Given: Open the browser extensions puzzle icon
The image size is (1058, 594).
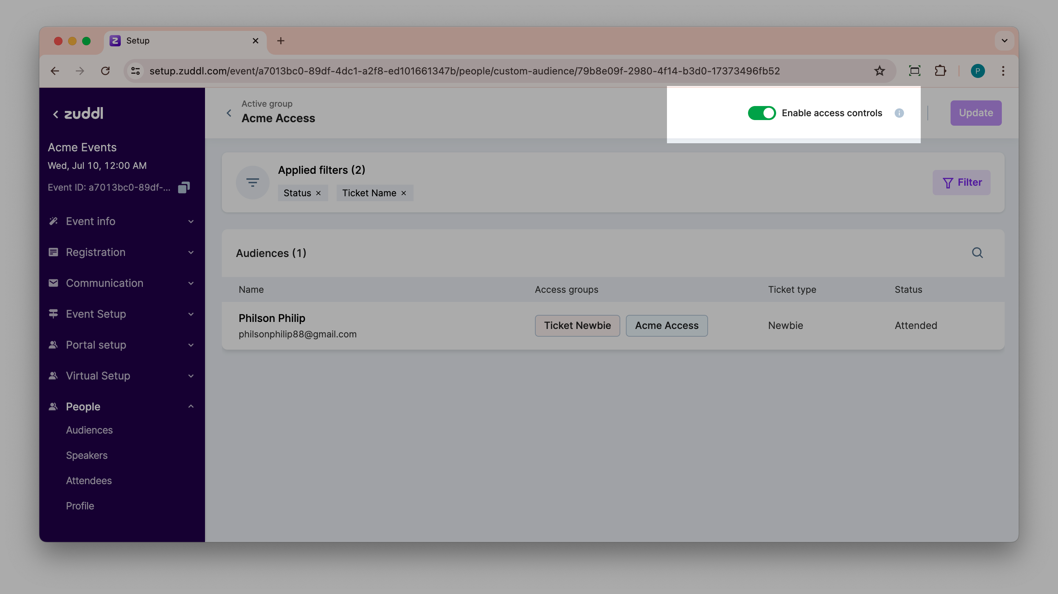Looking at the screenshot, I should pos(940,71).
